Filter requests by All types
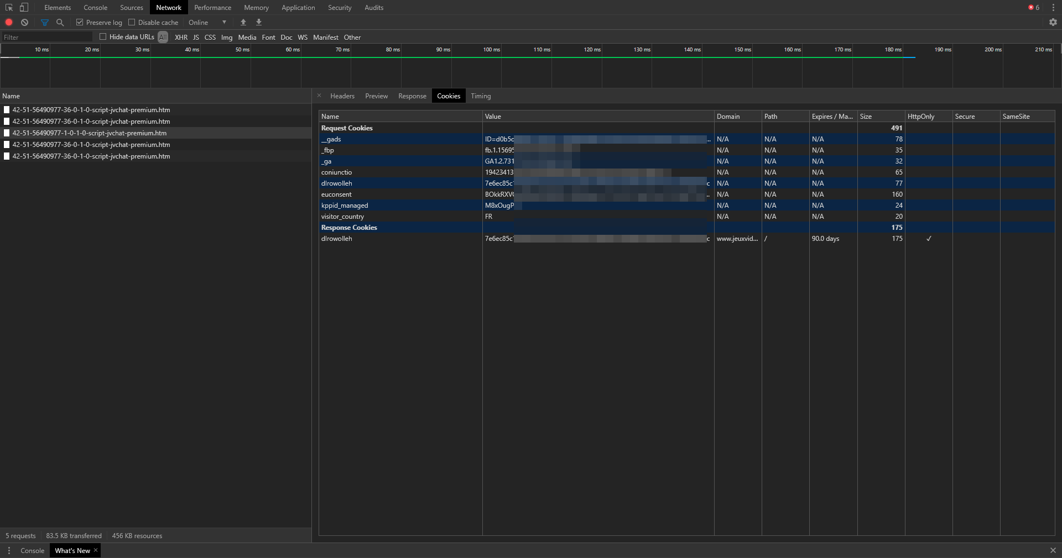The height and width of the screenshot is (558, 1062). tap(163, 37)
